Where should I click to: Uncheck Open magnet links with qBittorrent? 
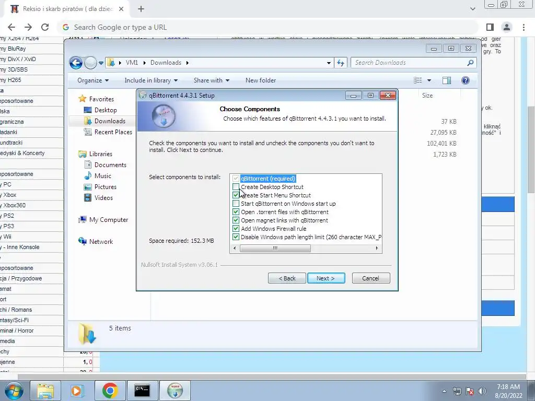coord(236,220)
